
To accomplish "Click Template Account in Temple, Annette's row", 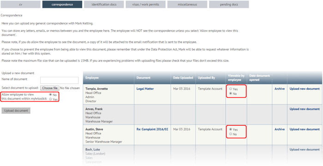I will (x=210, y=89).
